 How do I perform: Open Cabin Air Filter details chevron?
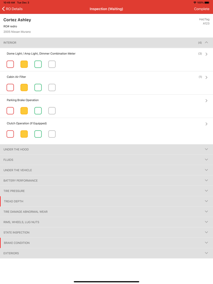(x=206, y=77)
